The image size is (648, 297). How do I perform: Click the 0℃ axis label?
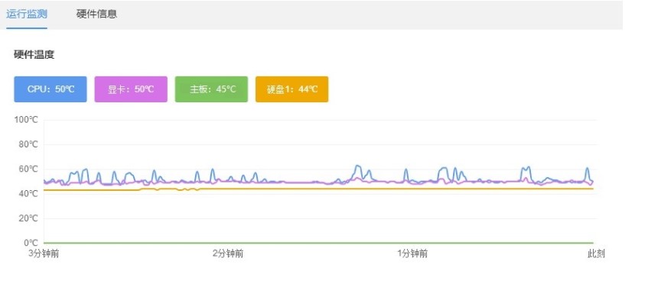(31, 243)
